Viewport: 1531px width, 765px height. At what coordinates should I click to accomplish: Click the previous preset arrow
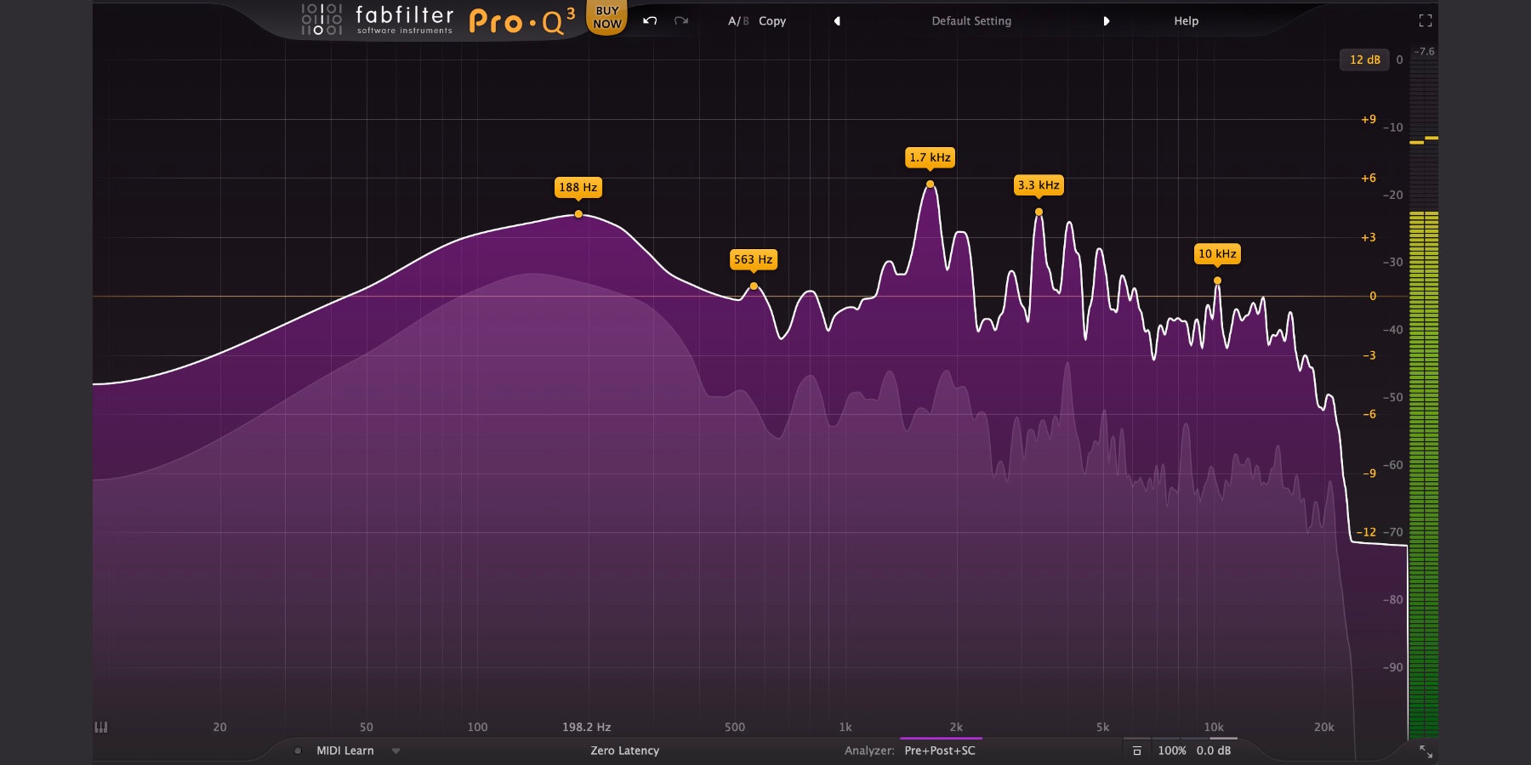[x=838, y=20]
